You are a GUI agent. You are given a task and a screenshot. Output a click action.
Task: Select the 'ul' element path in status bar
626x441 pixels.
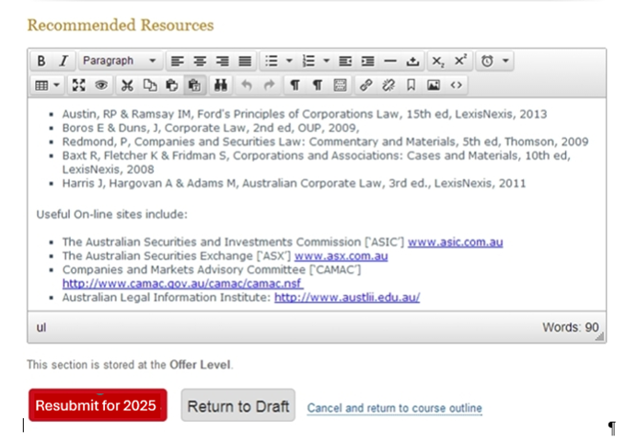(41, 327)
